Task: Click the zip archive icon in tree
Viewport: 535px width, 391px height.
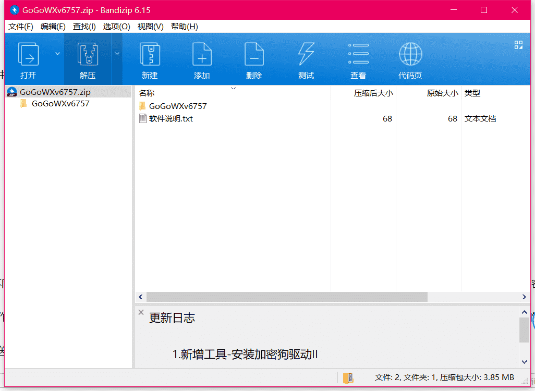Action: pyautogui.click(x=12, y=92)
